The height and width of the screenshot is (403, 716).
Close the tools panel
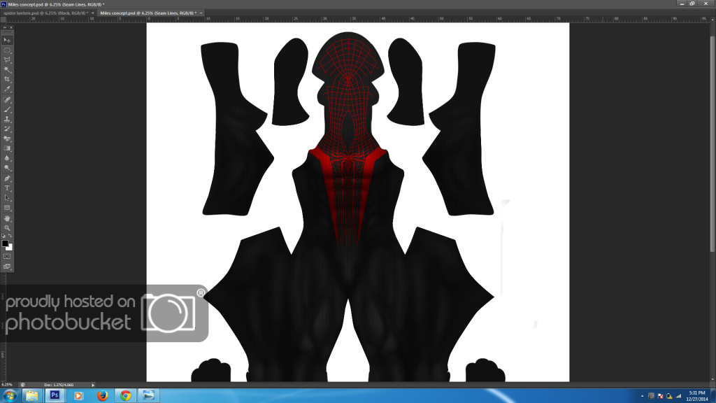[x=11, y=28]
